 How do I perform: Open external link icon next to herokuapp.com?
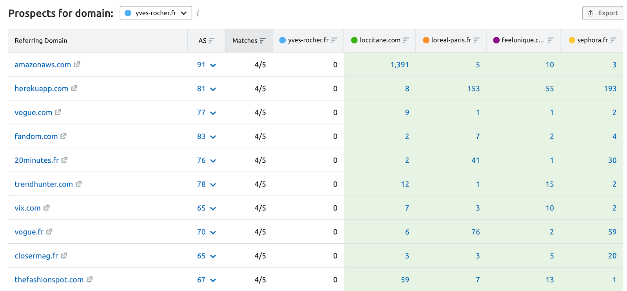point(74,88)
